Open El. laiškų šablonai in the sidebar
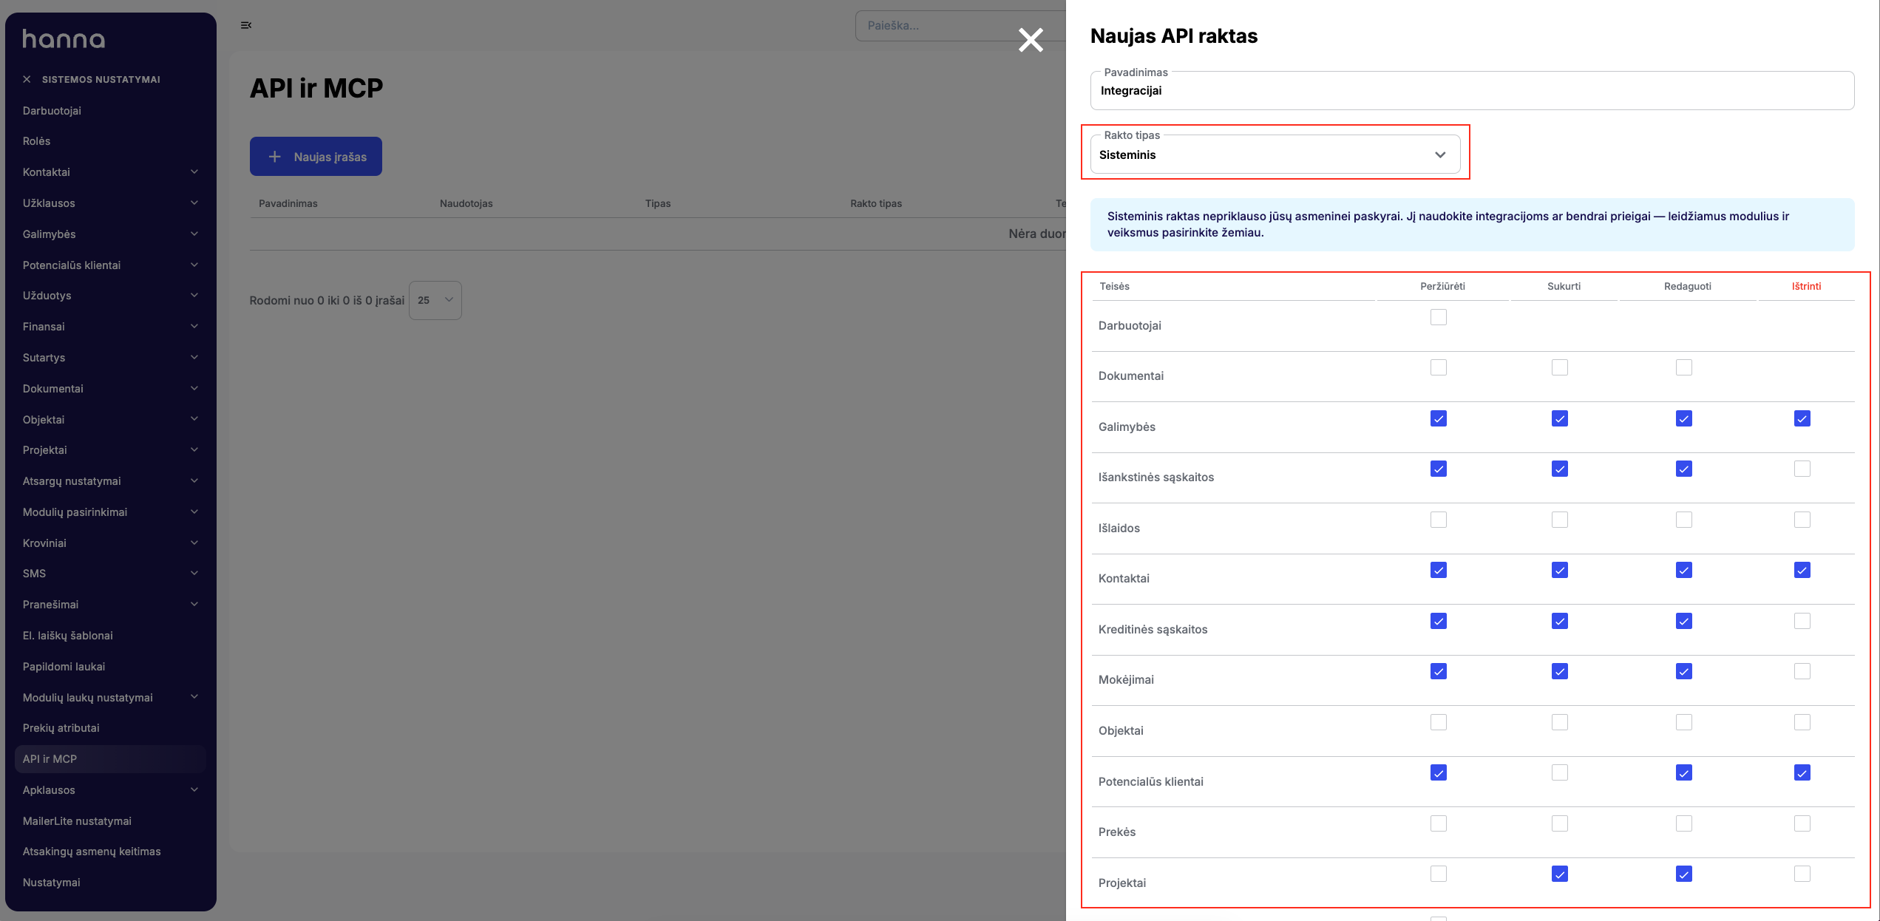Viewport: 1880px width, 921px height. (x=110, y=636)
